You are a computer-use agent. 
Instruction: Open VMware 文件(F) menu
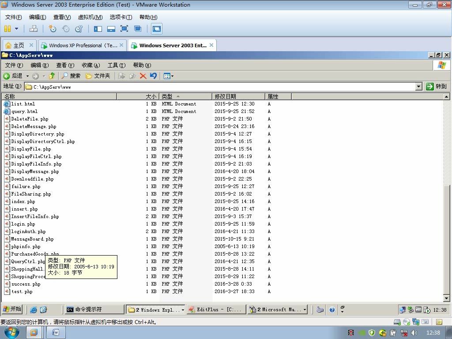pyautogui.click(x=13, y=17)
